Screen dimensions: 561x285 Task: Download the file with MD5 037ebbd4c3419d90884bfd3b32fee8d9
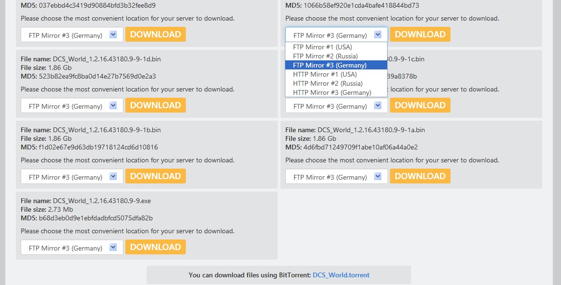156,34
